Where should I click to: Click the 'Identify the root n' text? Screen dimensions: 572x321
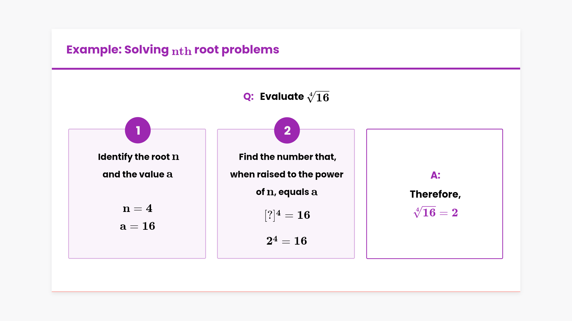tap(139, 157)
